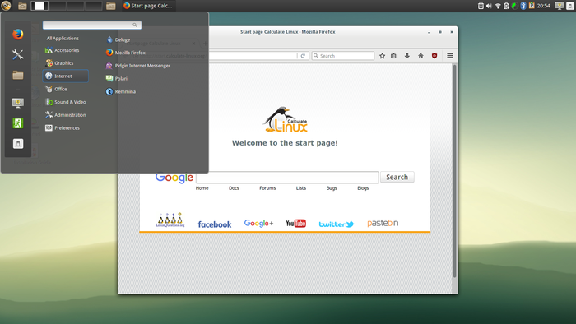Launch Pidgin Internet Messenger
This screenshot has width=576, height=324.
(137, 66)
